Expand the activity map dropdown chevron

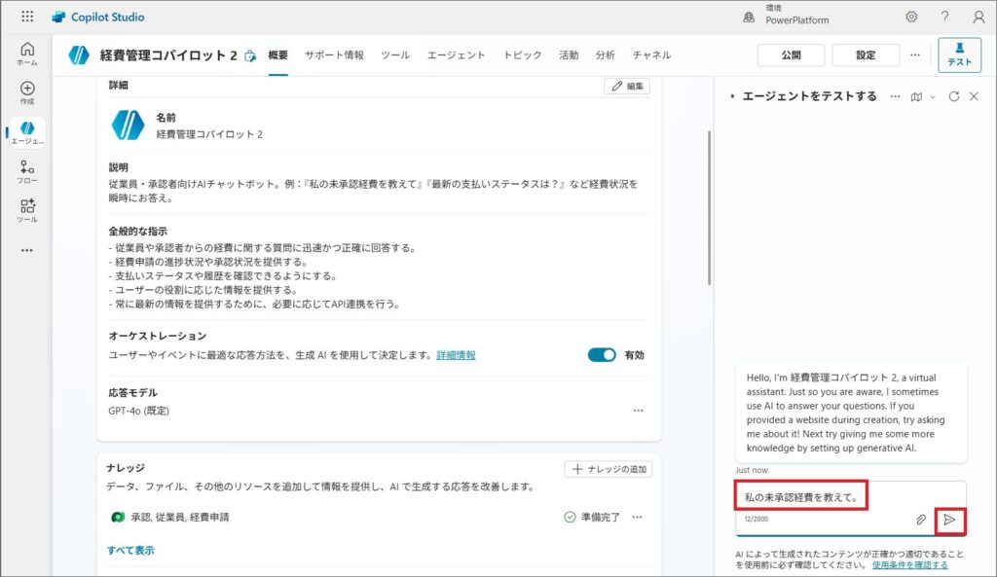point(933,97)
